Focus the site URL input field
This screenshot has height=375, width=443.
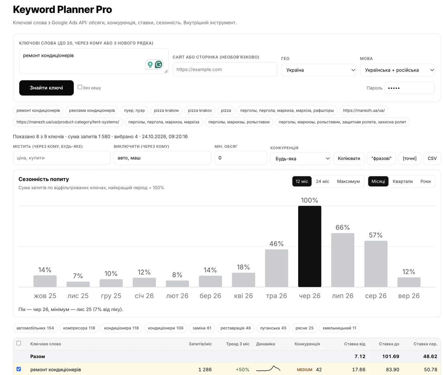225,69
